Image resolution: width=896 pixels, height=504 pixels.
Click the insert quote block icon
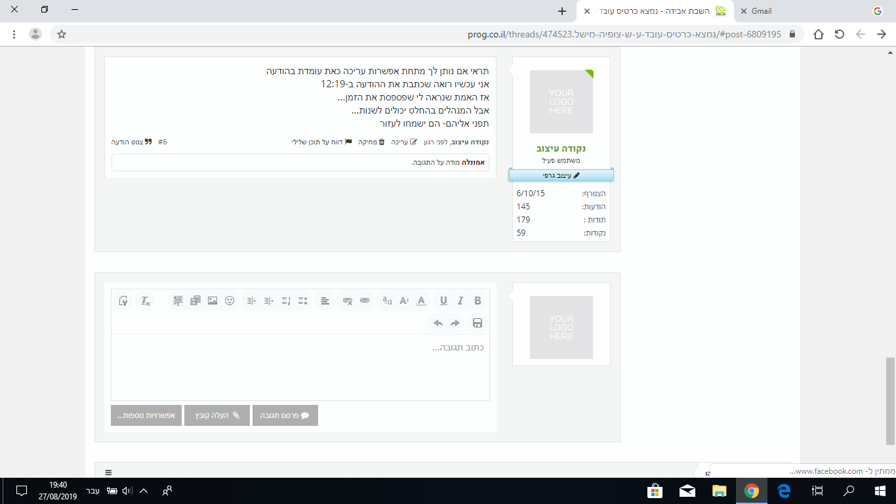pos(178,301)
